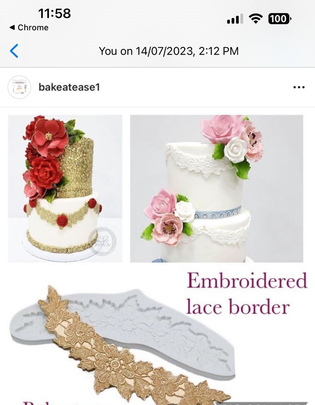The width and height of the screenshot is (315, 405).
Task: Tap the 11:58 clock
Action: (x=55, y=13)
